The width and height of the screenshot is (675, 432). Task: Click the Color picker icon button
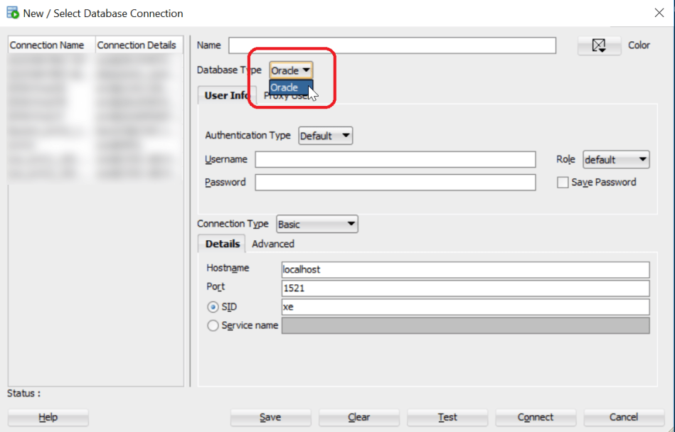pos(599,45)
